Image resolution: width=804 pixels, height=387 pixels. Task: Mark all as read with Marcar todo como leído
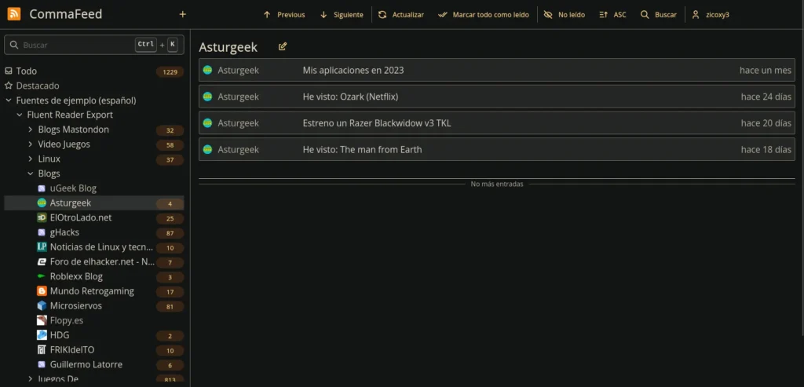[x=483, y=15]
